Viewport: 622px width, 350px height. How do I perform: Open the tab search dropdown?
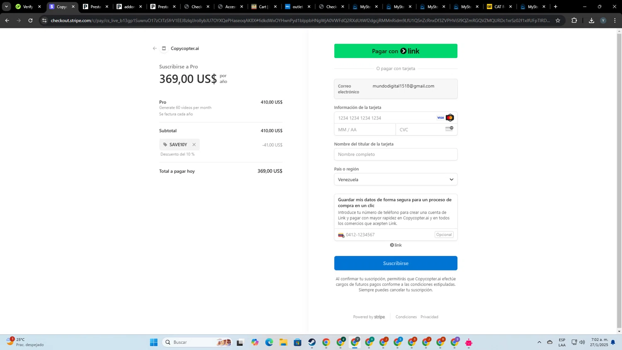[x=6, y=7]
